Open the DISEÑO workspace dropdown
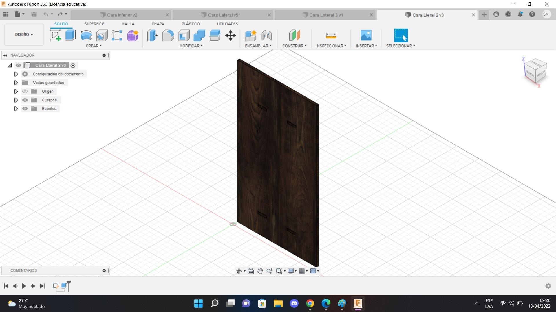This screenshot has width=556, height=312. click(x=24, y=34)
